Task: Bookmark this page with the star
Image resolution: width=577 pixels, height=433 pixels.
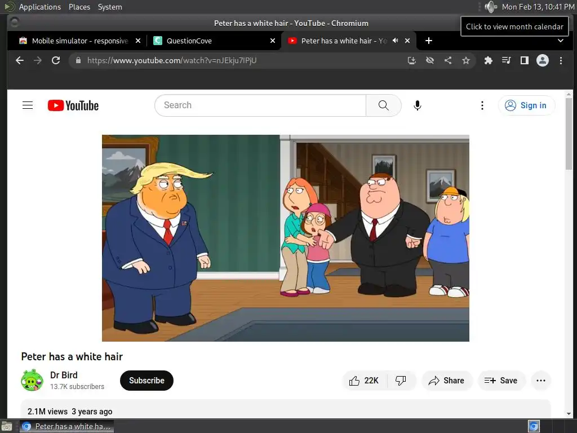Action: [x=466, y=60]
